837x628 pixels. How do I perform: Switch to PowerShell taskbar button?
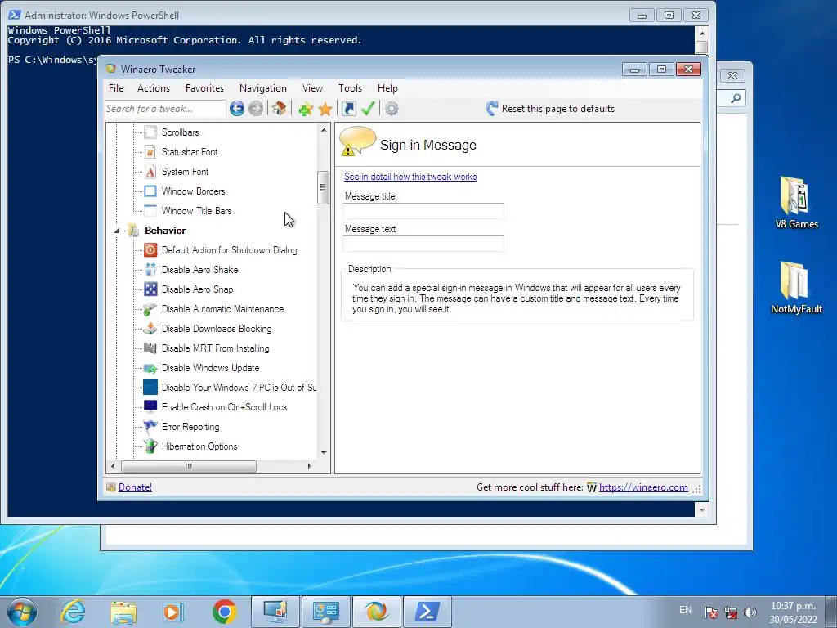[x=427, y=612]
